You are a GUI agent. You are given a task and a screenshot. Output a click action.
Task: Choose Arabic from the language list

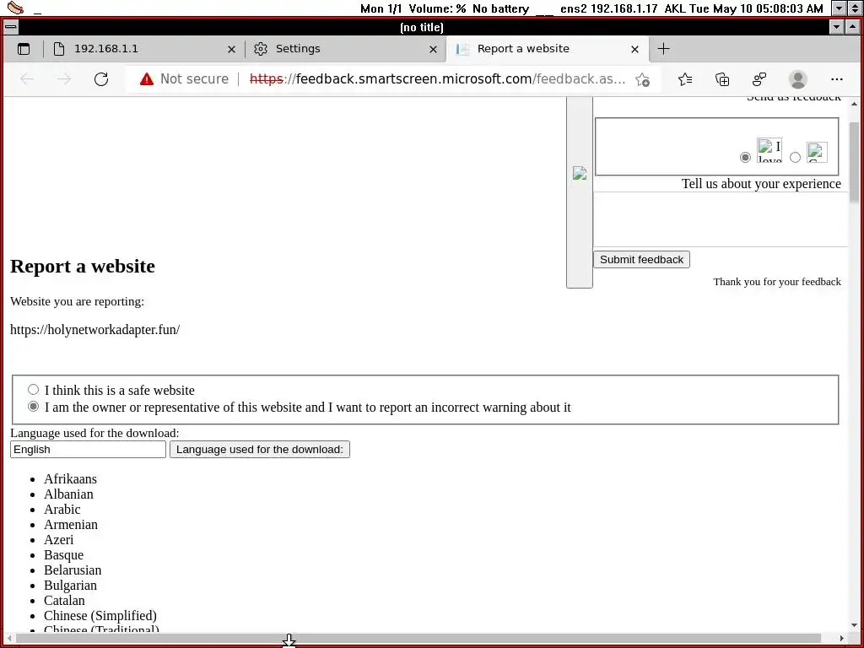point(62,509)
